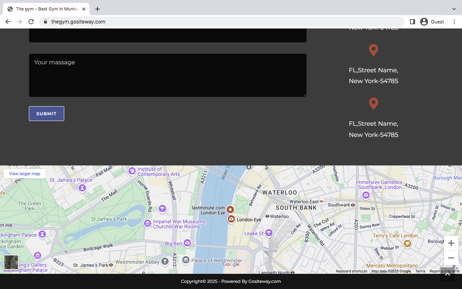Click the Institute of Contemporary Arts marker
The height and width of the screenshot is (289, 462).
click(132, 171)
